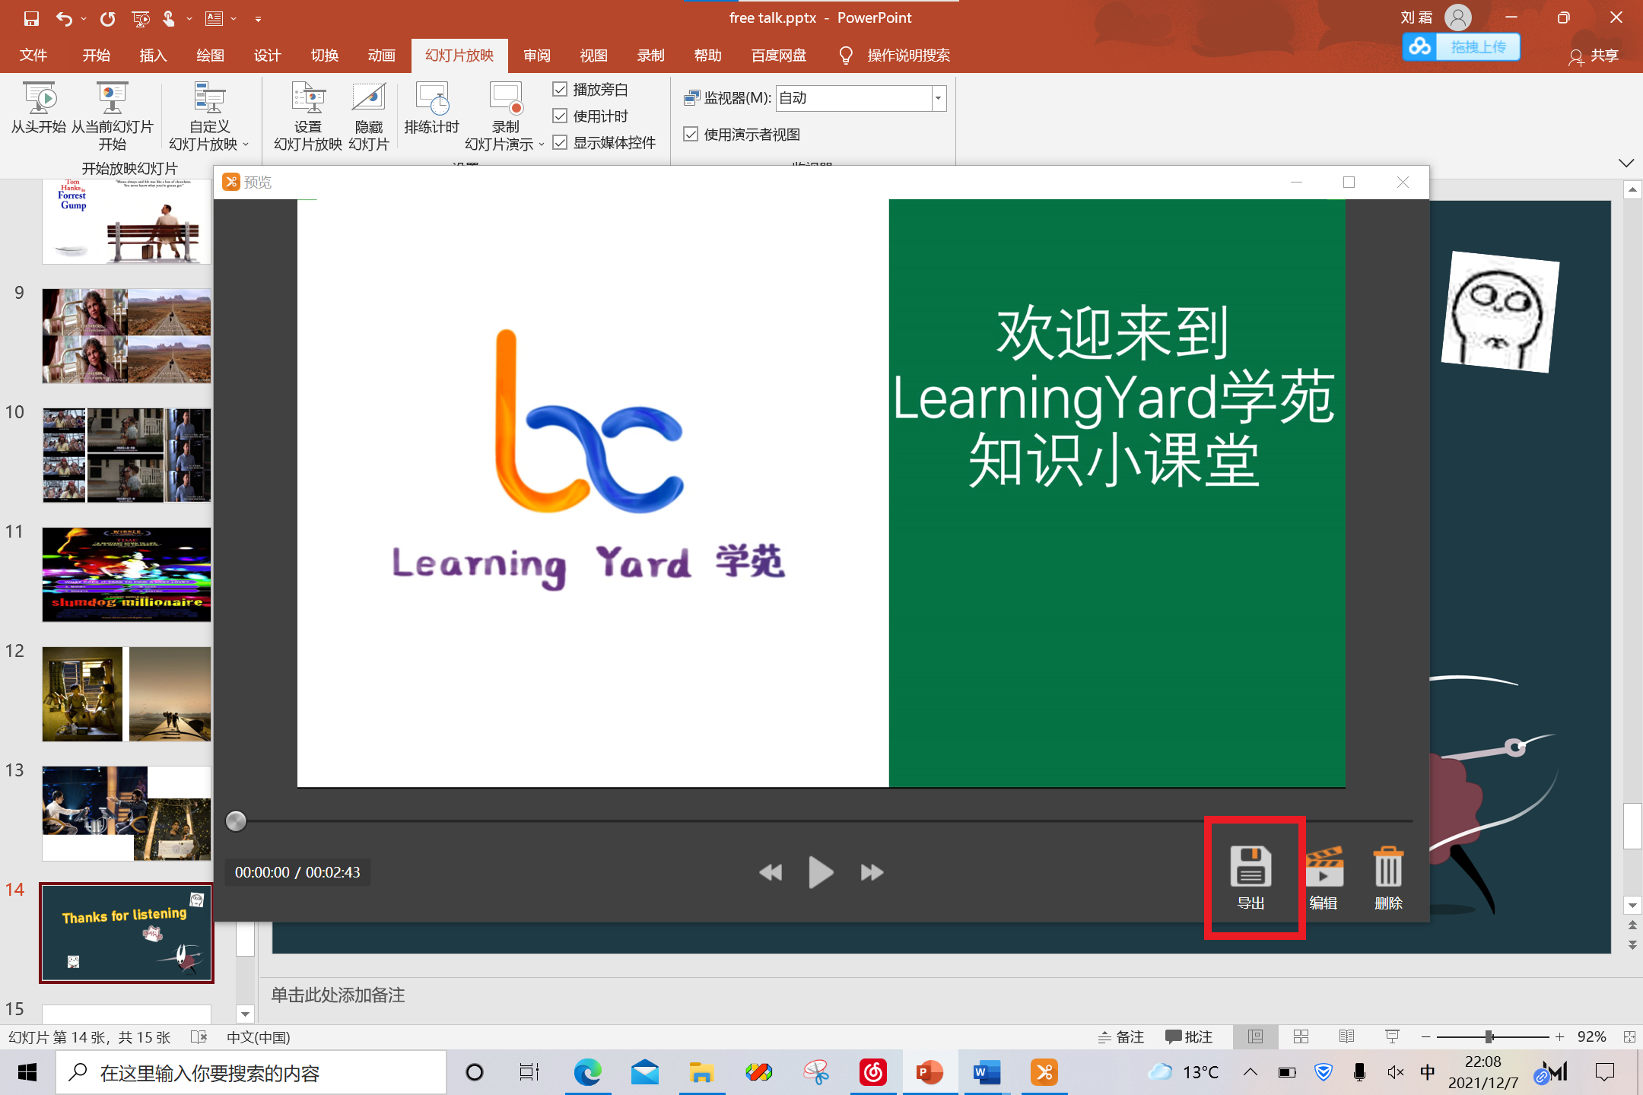Click the preview playback progress slider handle
Image resolution: width=1643 pixels, height=1095 pixels.
click(237, 821)
